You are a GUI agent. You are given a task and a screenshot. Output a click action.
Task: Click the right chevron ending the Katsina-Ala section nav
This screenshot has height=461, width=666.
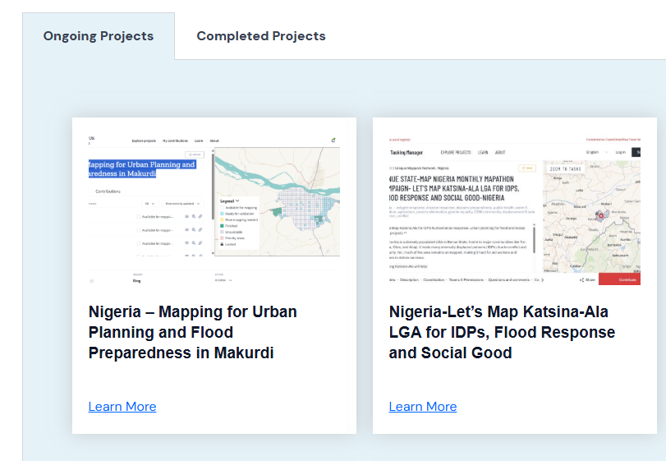[542, 279]
